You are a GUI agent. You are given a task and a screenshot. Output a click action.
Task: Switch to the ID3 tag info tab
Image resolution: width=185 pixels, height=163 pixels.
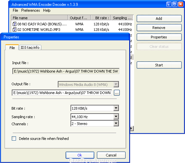(x=30, y=48)
